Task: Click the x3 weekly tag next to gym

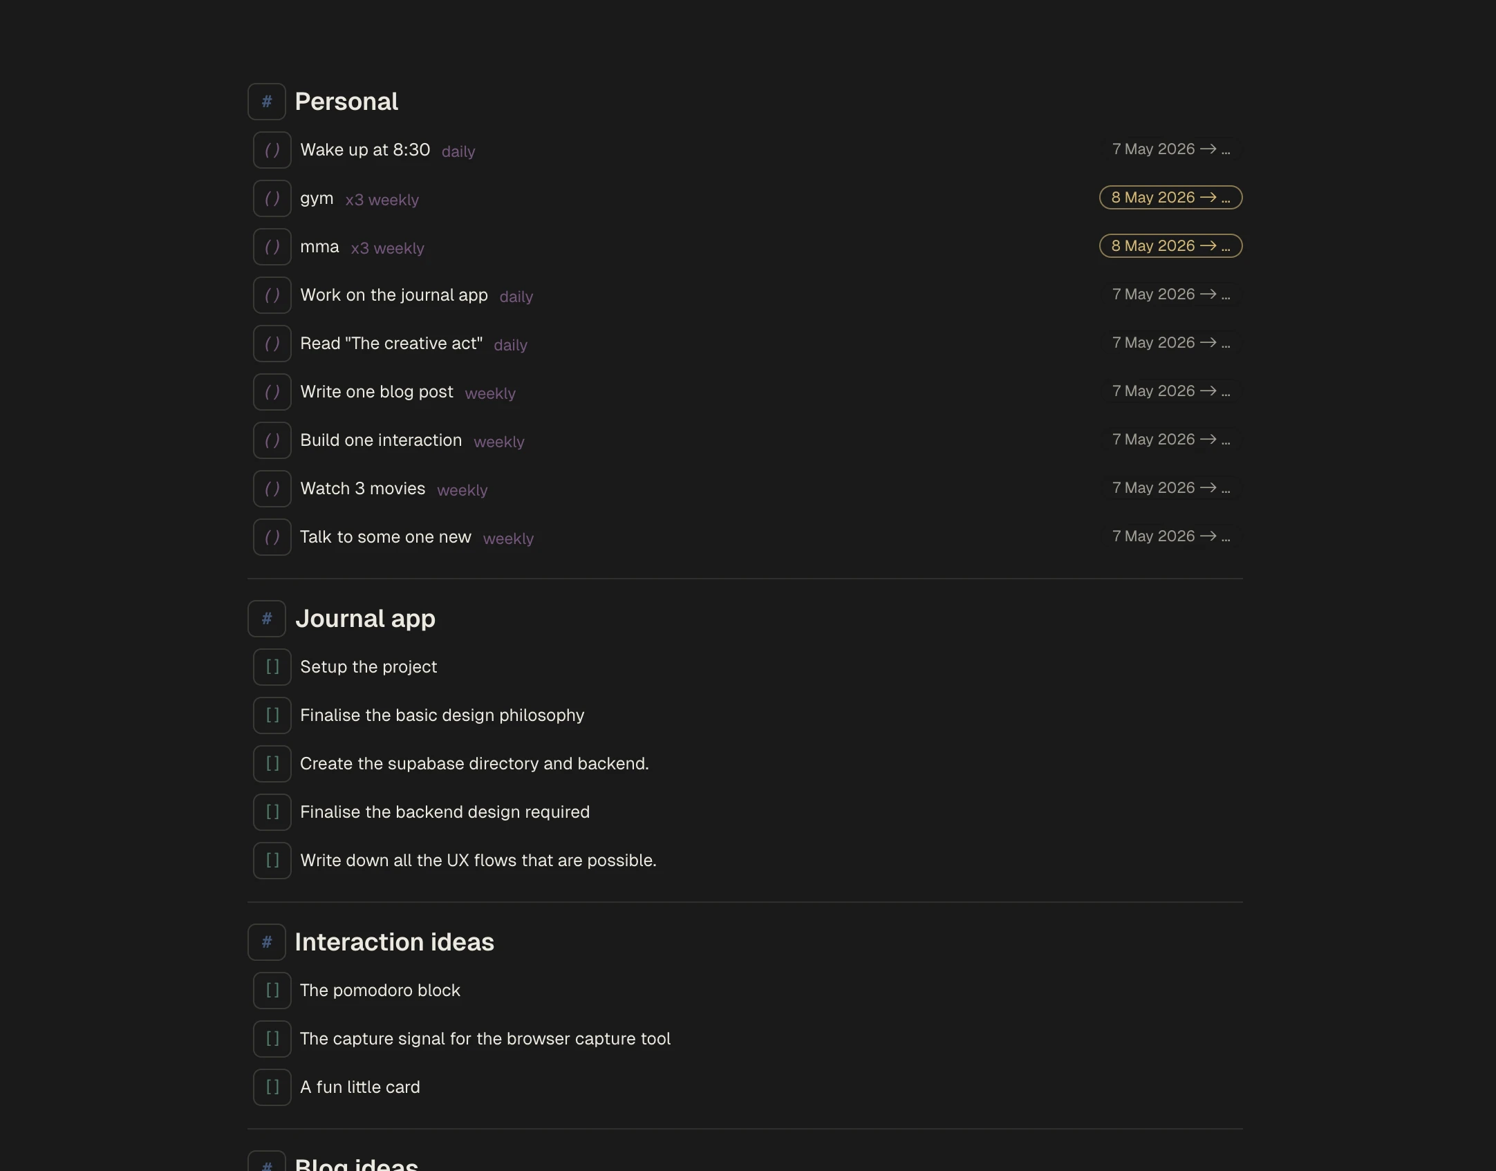Action: coord(382,200)
